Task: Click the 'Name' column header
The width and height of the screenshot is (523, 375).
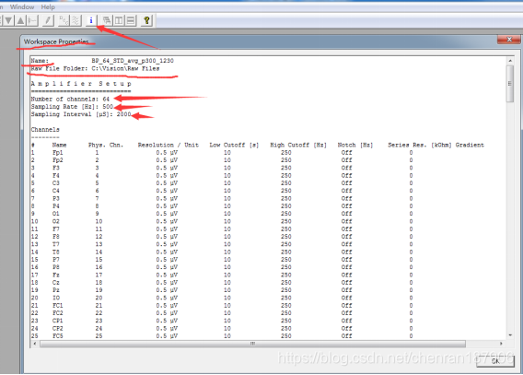Action: pyautogui.click(x=59, y=145)
